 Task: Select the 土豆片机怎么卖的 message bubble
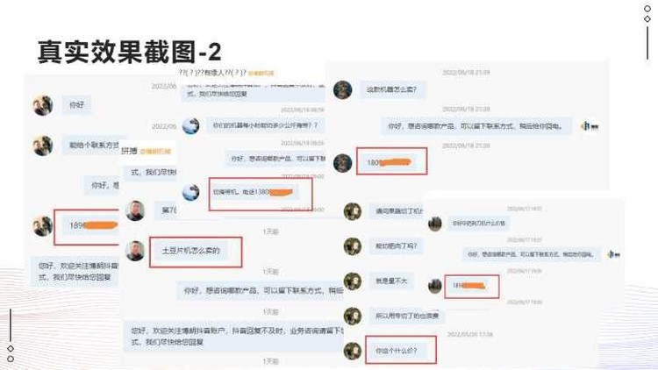[x=191, y=251]
